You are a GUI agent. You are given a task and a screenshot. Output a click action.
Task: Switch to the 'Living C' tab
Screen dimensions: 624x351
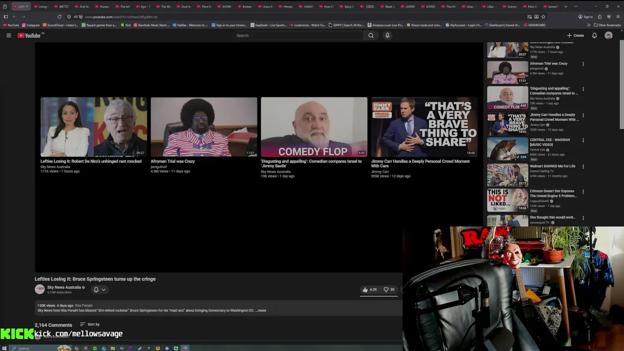point(41,6)
